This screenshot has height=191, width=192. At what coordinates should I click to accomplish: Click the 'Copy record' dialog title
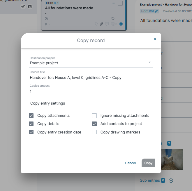click(91, 40)
